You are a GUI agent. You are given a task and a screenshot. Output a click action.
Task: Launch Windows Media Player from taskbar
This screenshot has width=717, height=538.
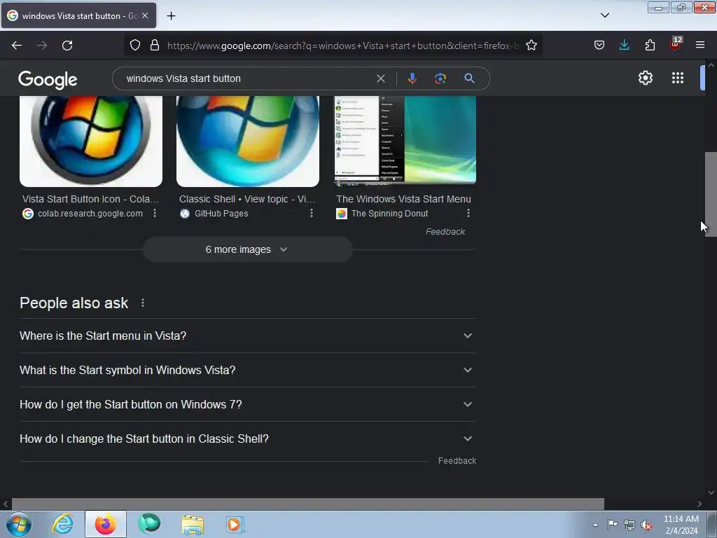(x=235, y=524)
